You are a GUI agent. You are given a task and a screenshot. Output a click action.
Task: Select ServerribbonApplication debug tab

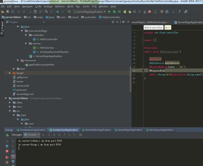tap(96, 130)
